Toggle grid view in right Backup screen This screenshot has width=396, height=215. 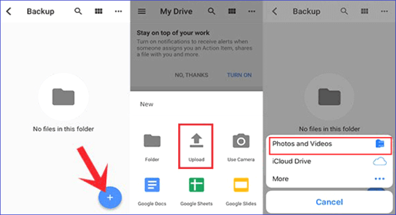point(364,11)
